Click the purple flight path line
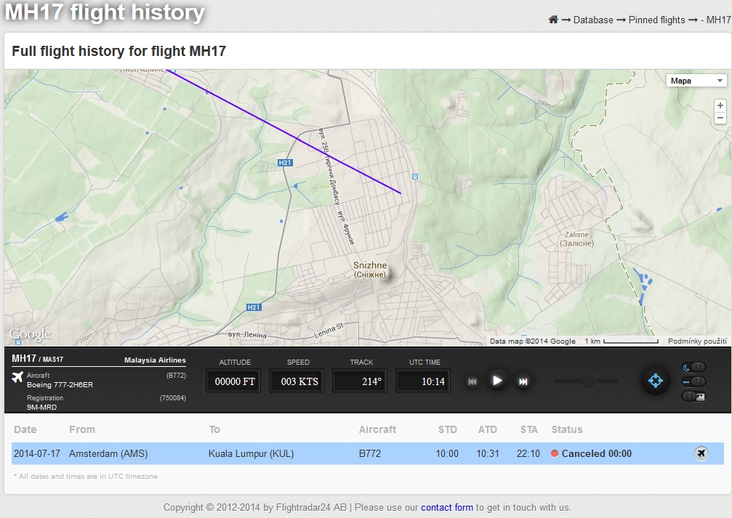Screen dimensions: 732x518 click(x=283, y=131)
